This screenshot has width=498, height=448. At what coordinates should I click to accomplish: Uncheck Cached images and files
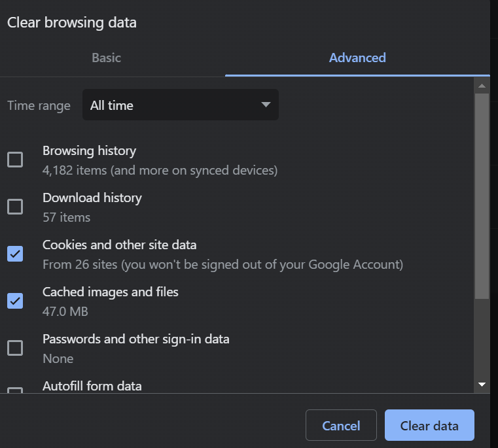(15, 301)
